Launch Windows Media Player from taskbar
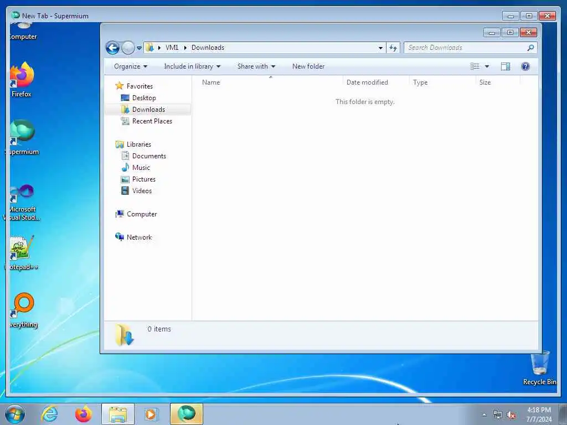 (x=151, y=414)
